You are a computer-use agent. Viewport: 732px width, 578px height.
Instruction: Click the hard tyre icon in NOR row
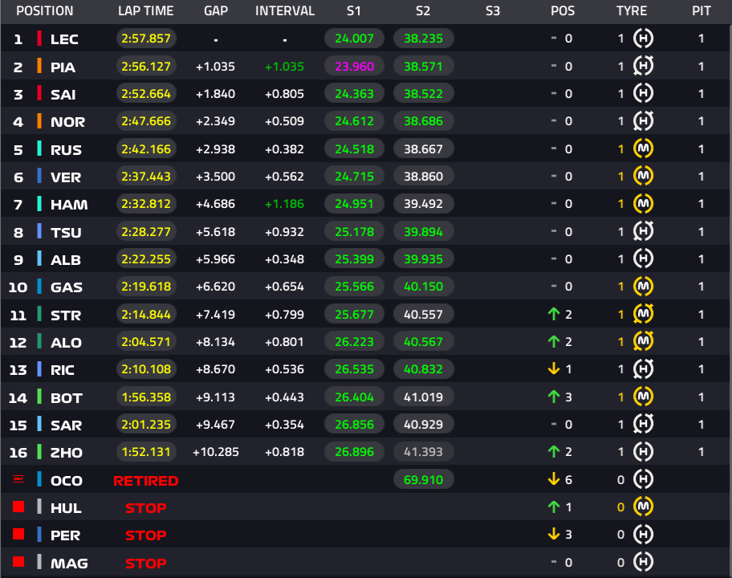[643, 121]
